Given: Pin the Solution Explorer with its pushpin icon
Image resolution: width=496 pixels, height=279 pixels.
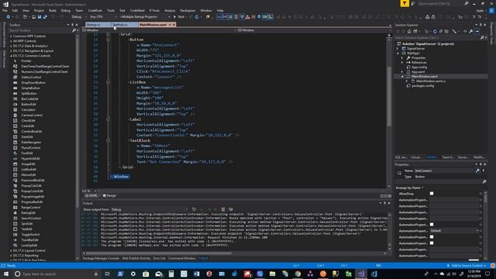Looking at the screenshot, I should pos(480,25).
